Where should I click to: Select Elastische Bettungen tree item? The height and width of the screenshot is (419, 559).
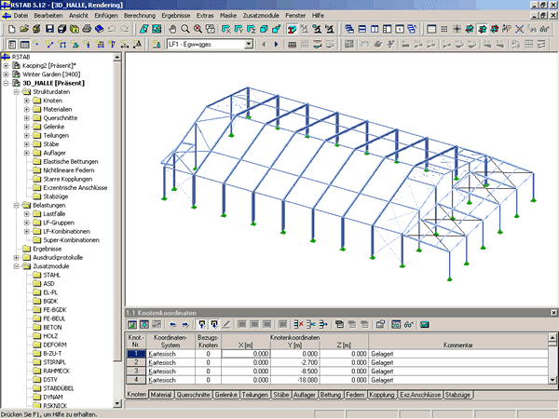[x=71, y=162]
